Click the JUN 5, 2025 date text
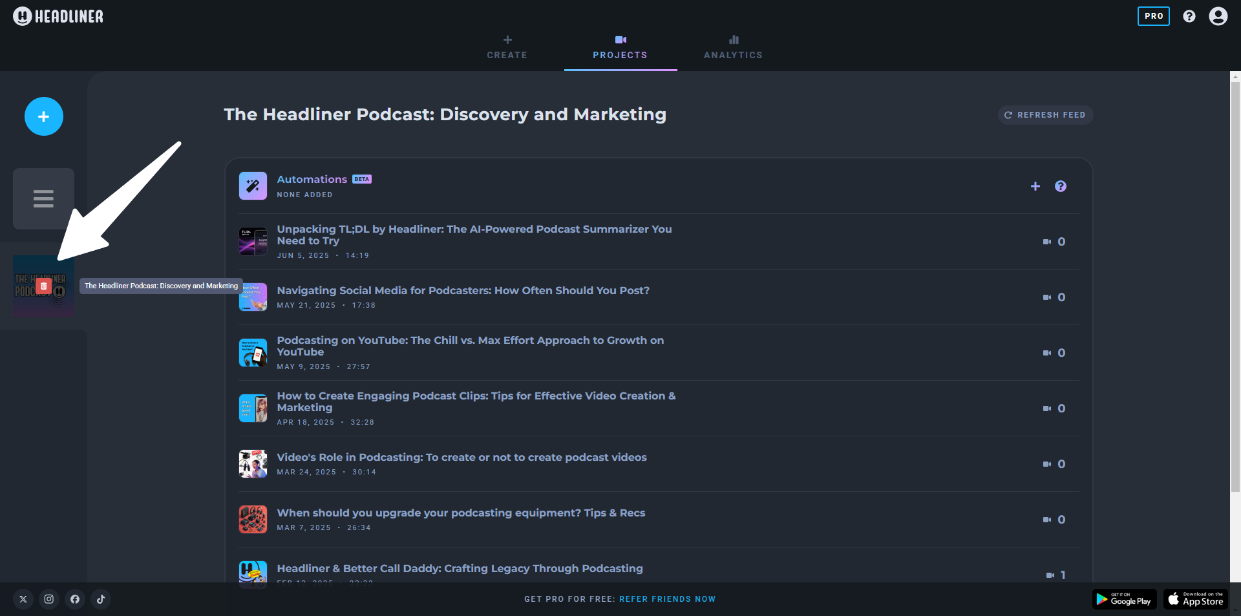The height and width of the screenshot is (616, 1241). coord(303,255)
